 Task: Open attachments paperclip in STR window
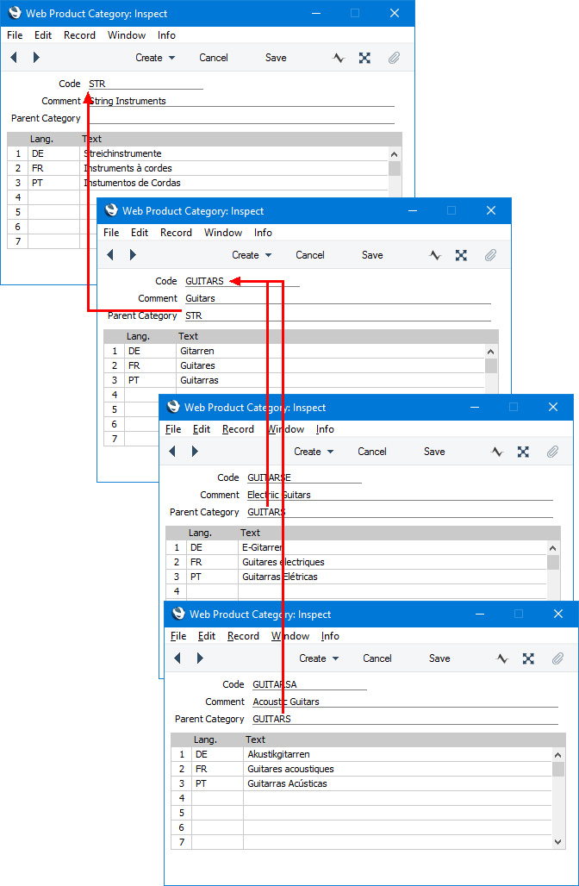pos(394,58)
